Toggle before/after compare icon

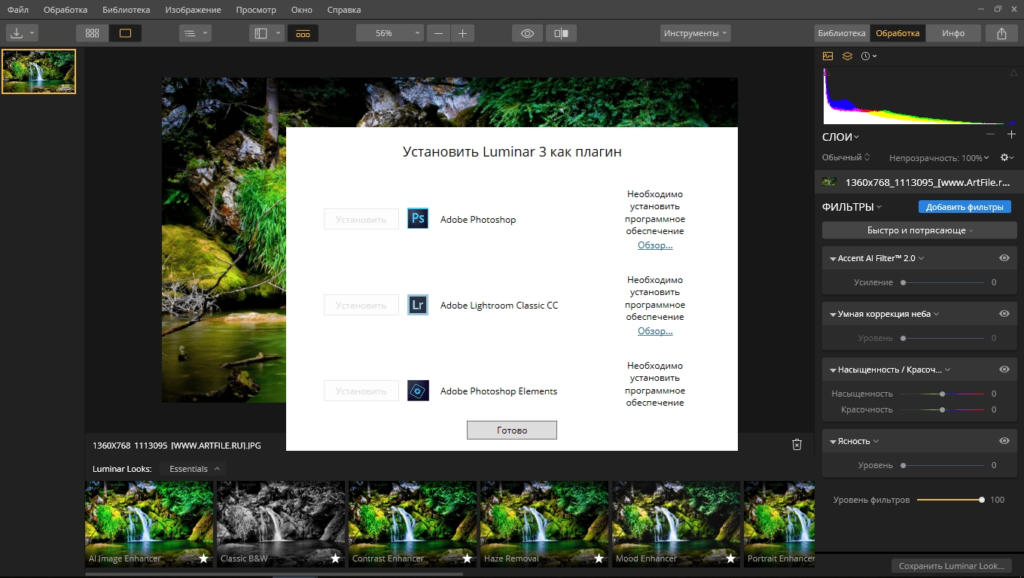[x=560, y=33]
